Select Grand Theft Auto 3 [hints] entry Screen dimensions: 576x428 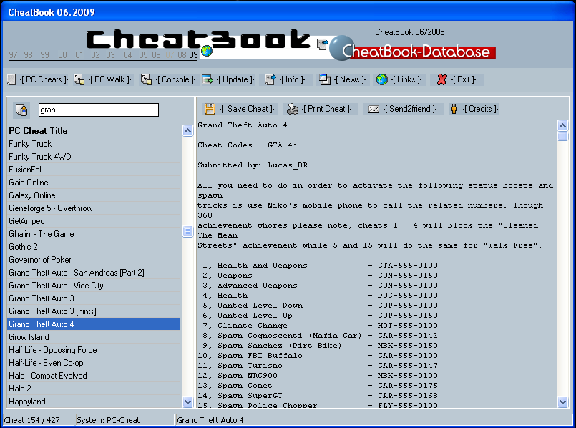(x=94, y=311)
